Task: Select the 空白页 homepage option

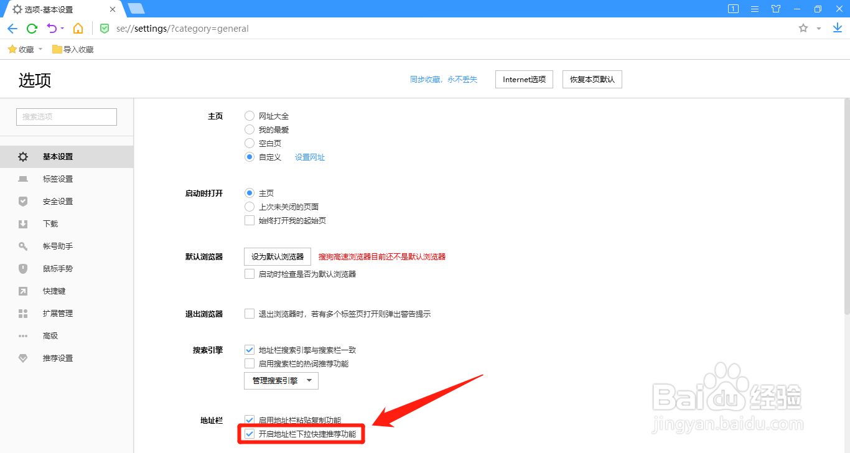Action: [249, 143]
